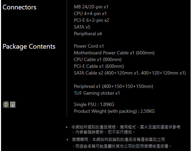This screenshot has width=192, height=151.
Task: Click the 重量 weight heading
Action: point(9,105)
